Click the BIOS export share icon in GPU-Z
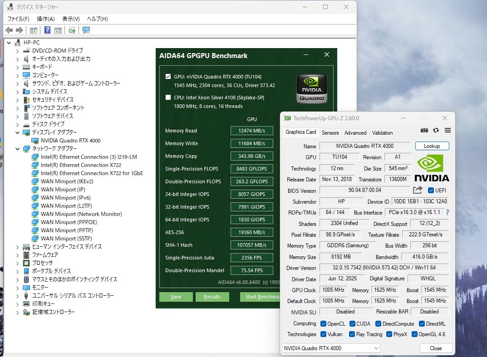487x357 pixels. click(418, 190)
